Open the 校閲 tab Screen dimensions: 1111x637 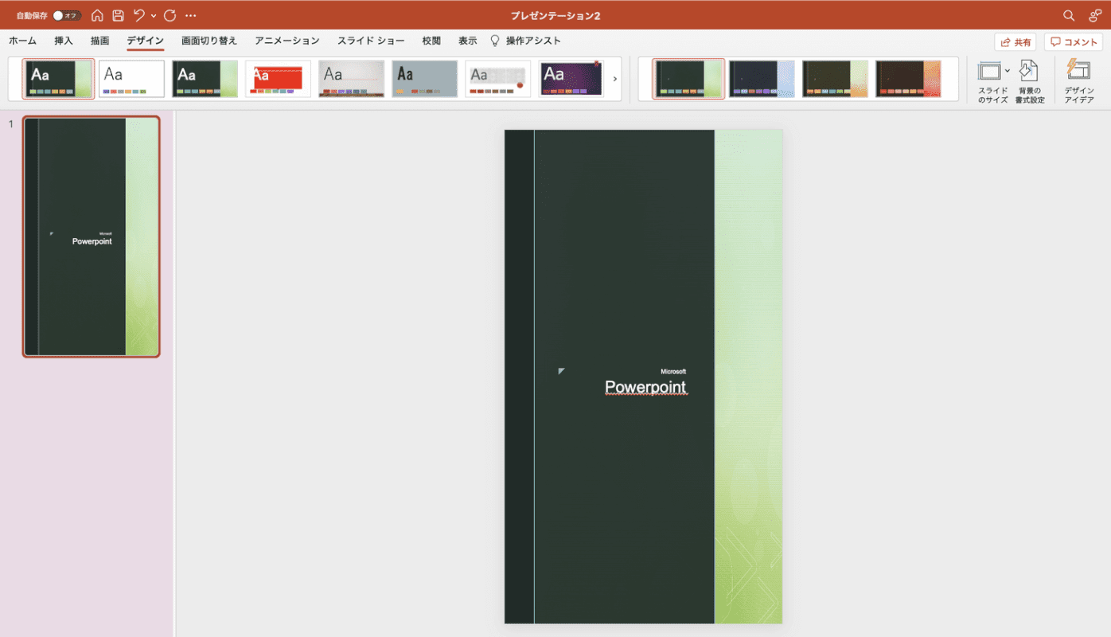(431, 41)
